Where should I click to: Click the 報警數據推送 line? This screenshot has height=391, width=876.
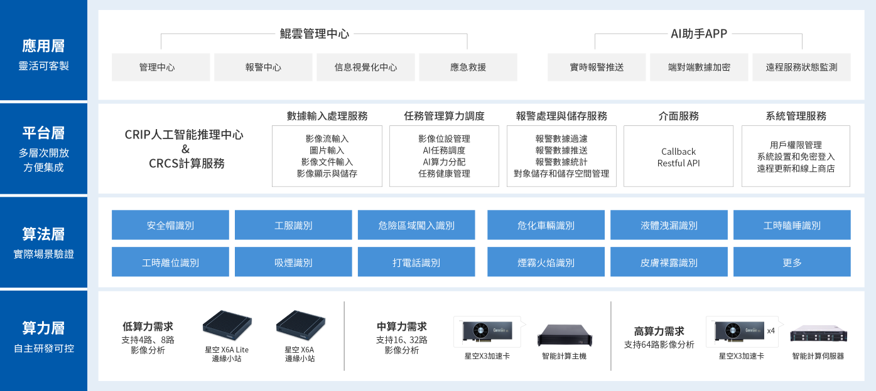[561, 150]
